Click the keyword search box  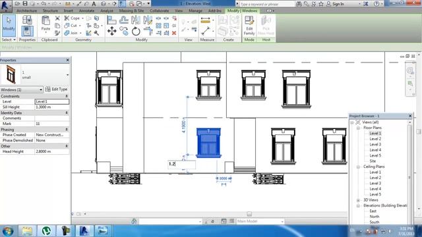(x=267, y=4)
